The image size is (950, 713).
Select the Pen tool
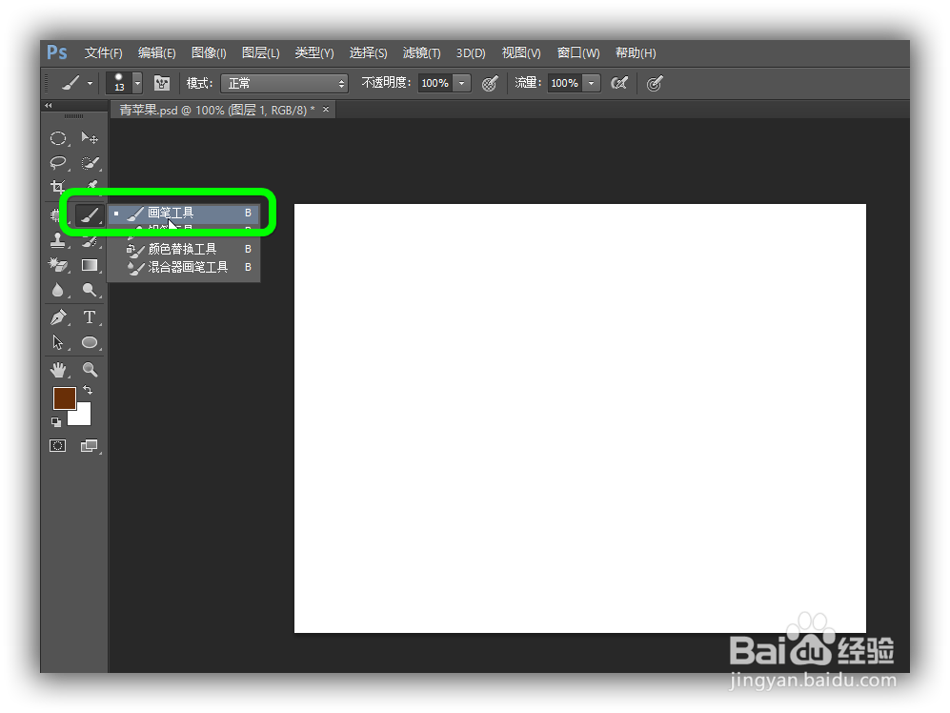click(57, 317)
